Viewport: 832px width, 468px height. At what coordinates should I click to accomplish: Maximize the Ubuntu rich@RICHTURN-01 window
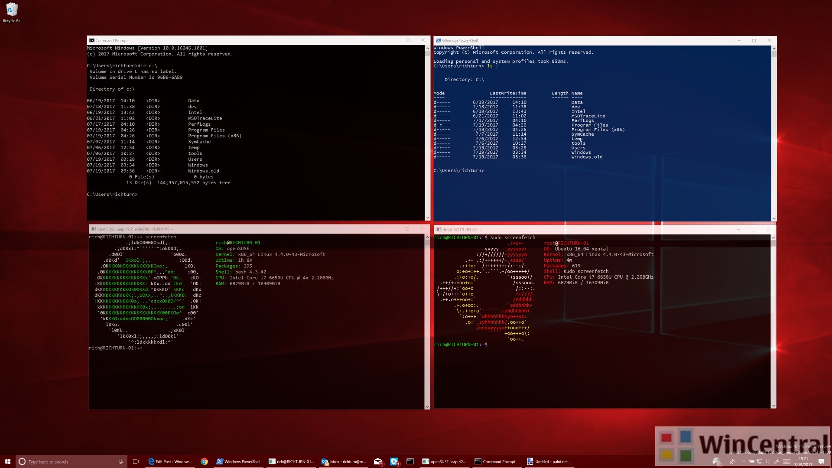753,230
